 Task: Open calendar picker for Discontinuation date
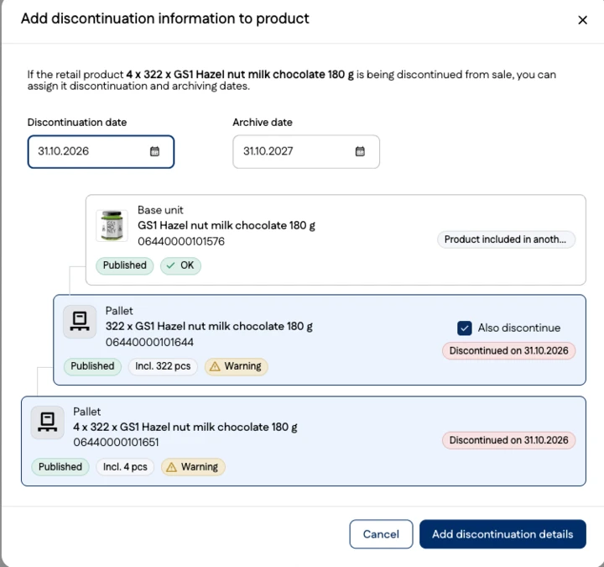154,151
